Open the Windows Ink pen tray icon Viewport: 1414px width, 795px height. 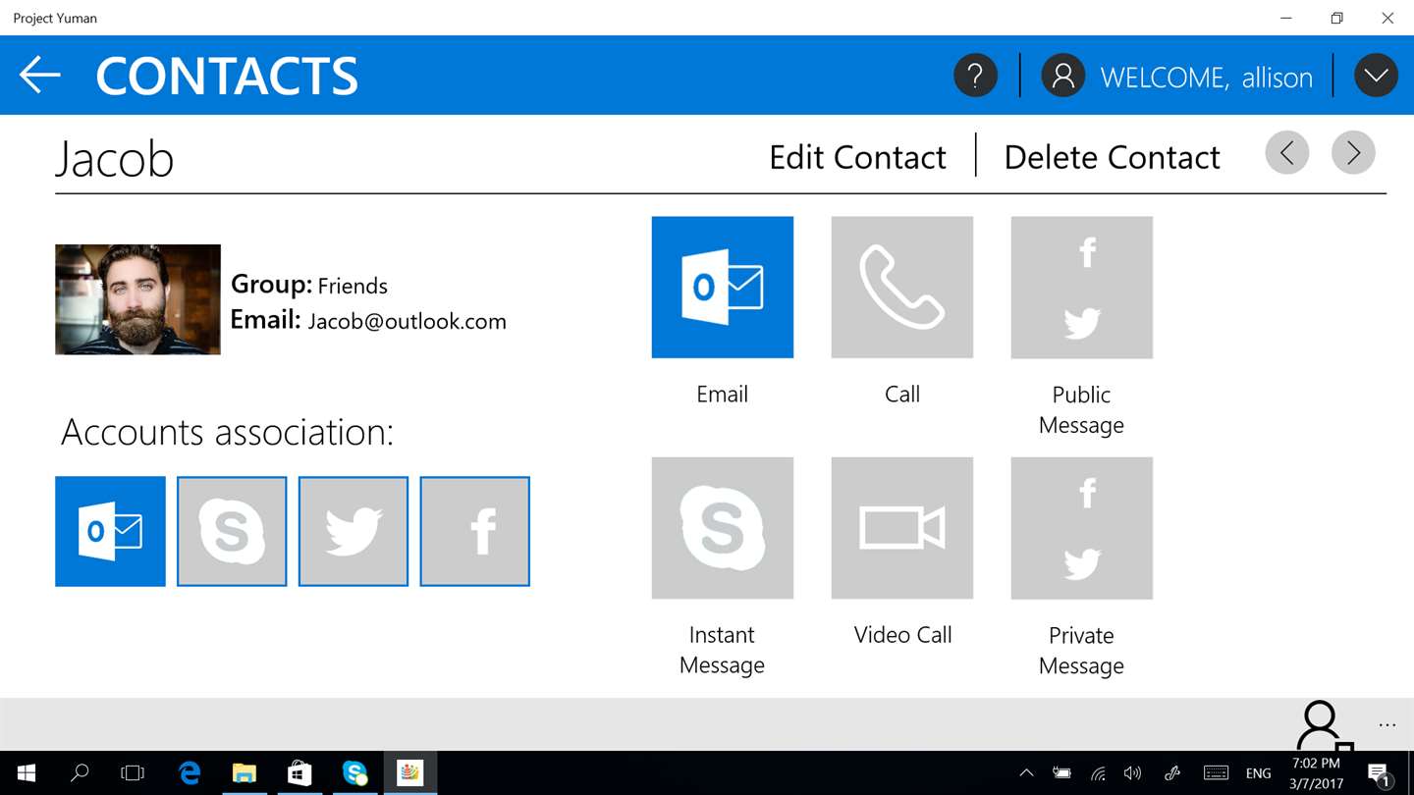(1171, 773)
